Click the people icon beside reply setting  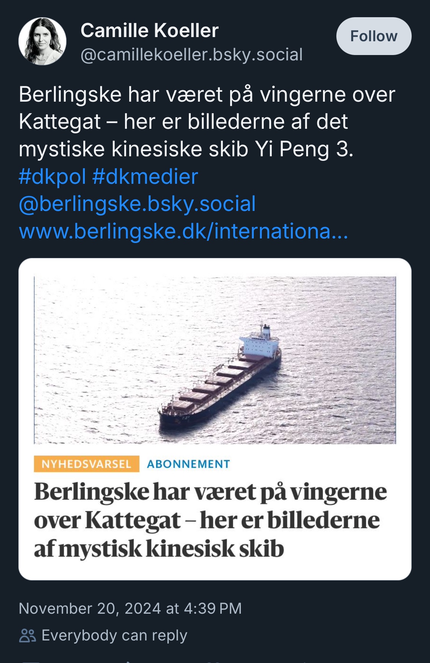(x=28, y=635)
